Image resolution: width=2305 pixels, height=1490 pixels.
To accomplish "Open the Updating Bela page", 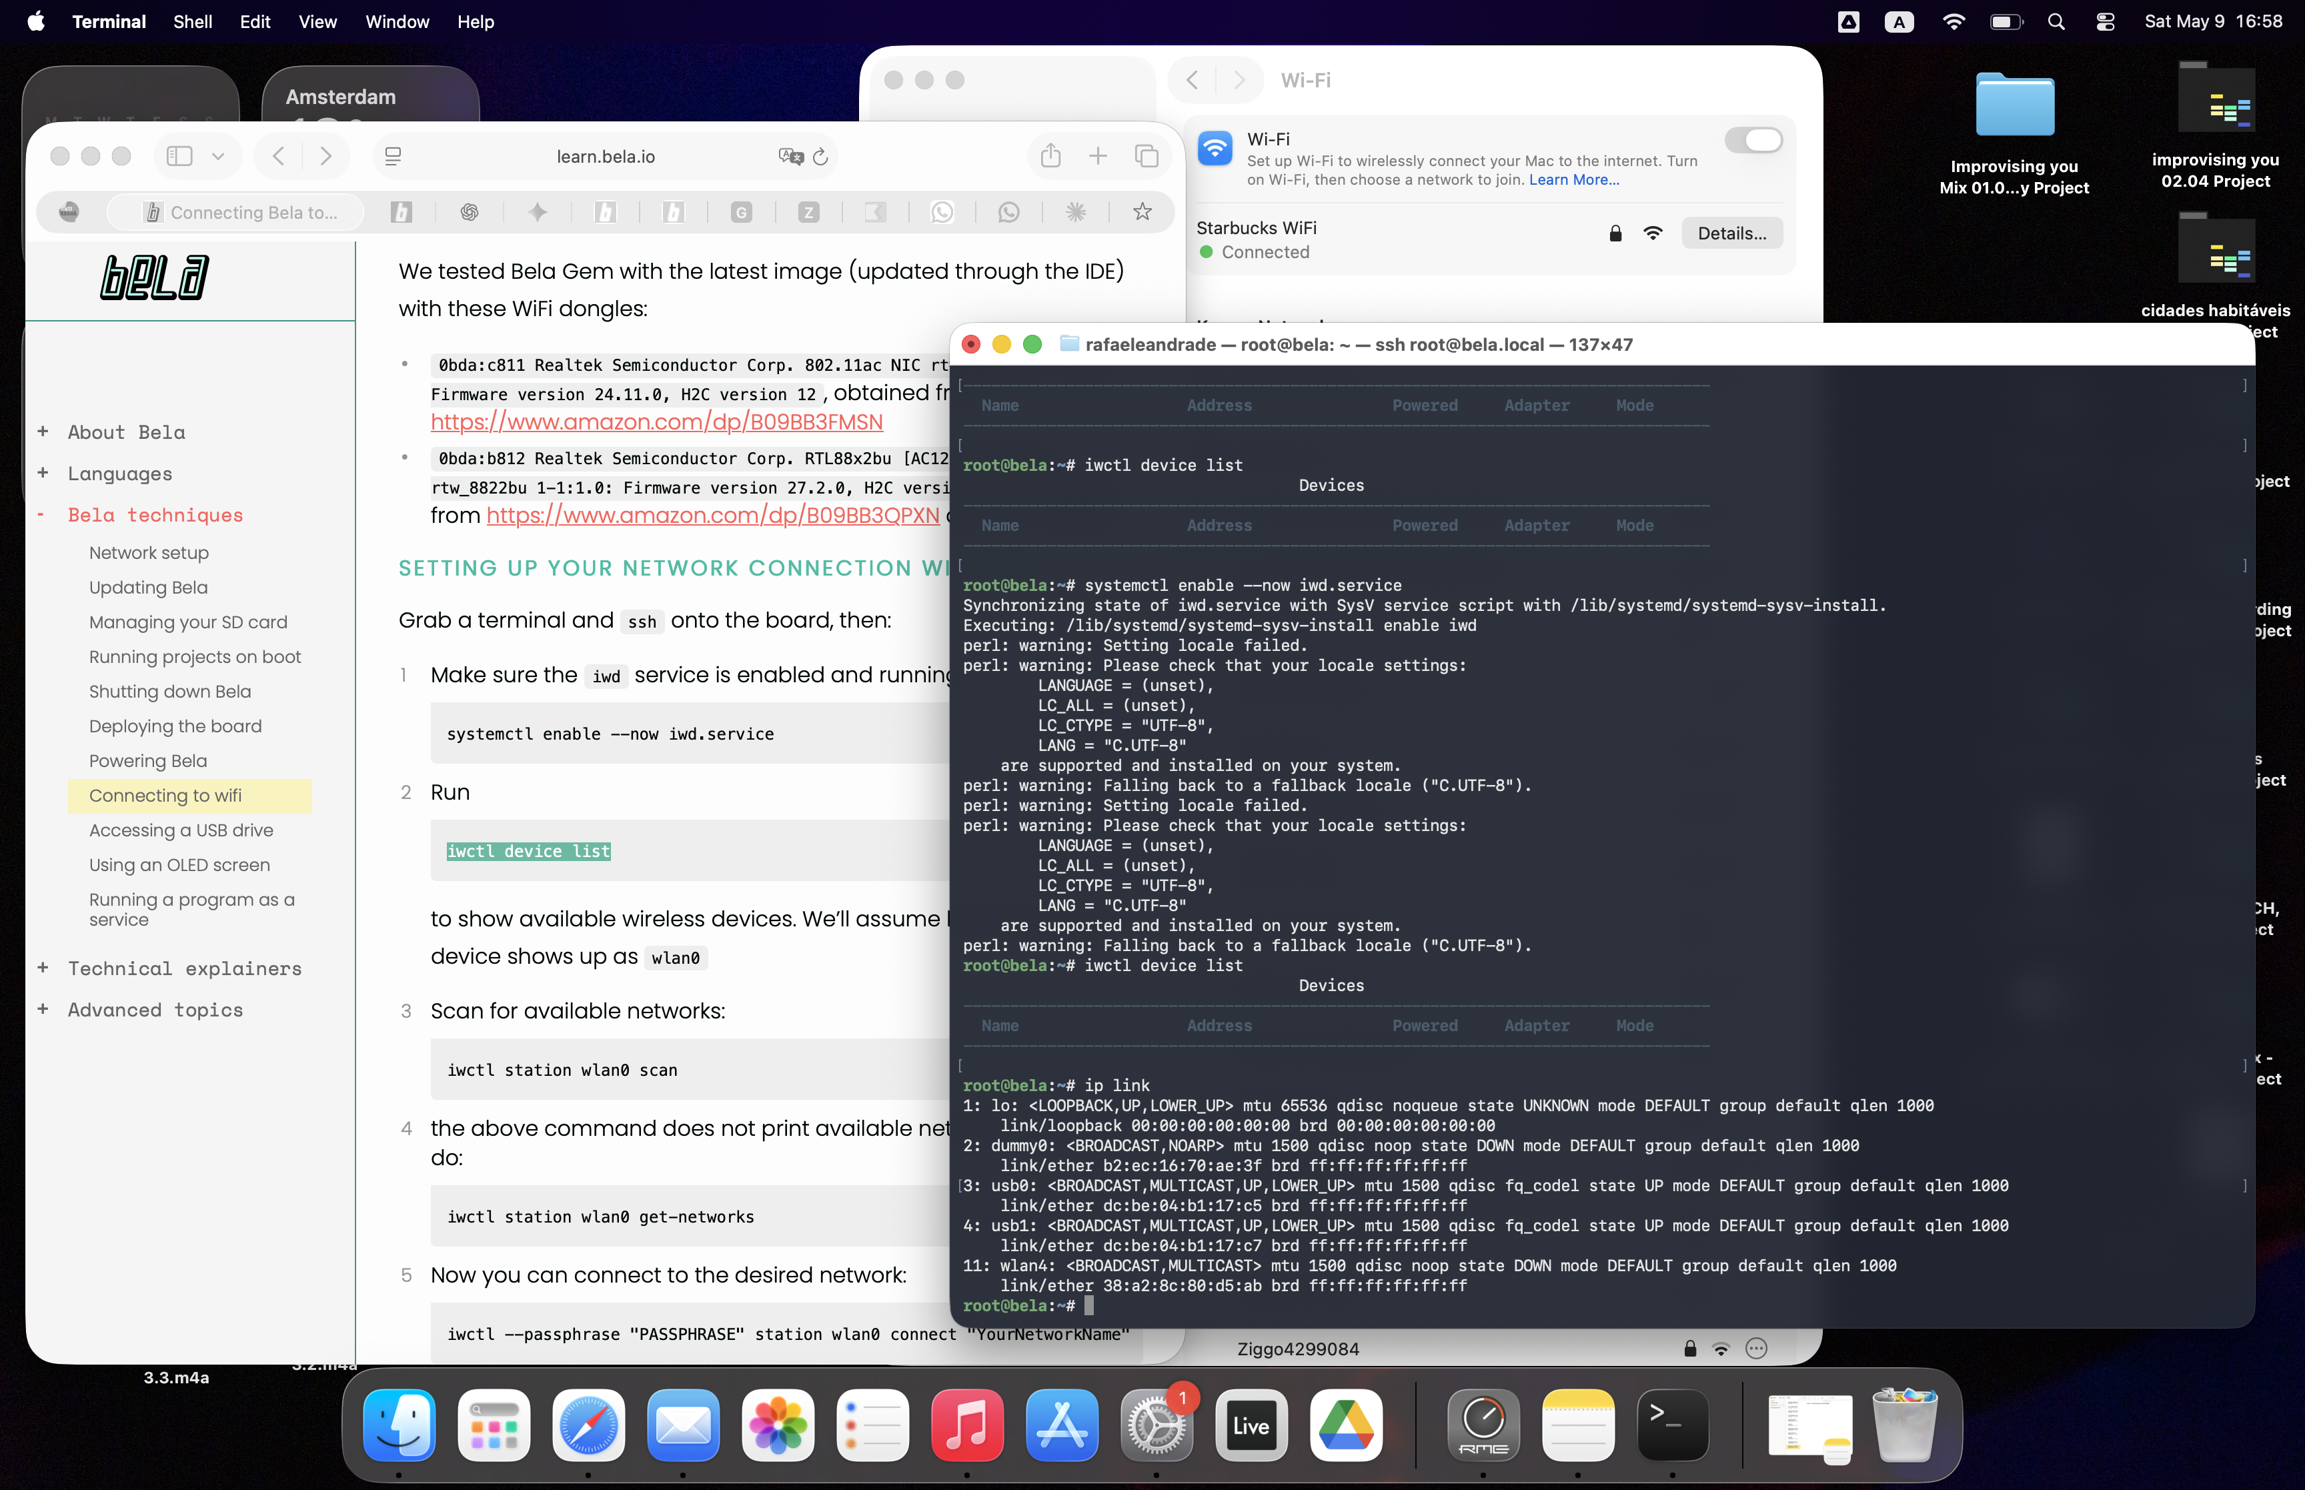I will coord(148,588).
